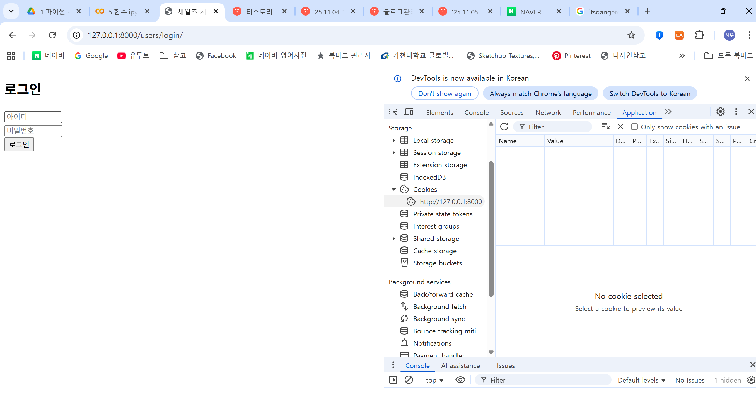Open the top JavaScript context dropdown
This screenshot has height=397, width=756.
[434, 380]
